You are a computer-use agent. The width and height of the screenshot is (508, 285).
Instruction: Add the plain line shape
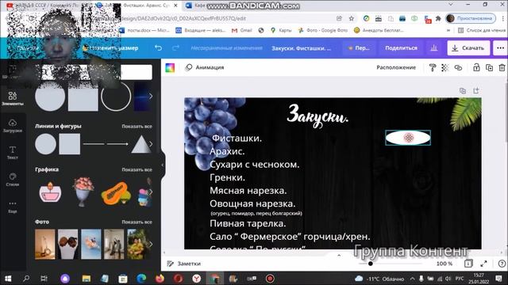pyautogui.click(x=94, y=144)
